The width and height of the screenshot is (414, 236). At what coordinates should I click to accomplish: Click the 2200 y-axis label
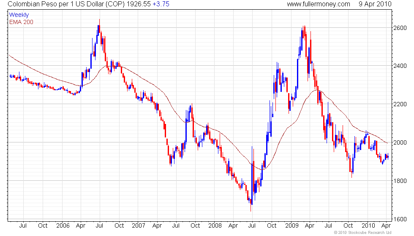point(400,105)
